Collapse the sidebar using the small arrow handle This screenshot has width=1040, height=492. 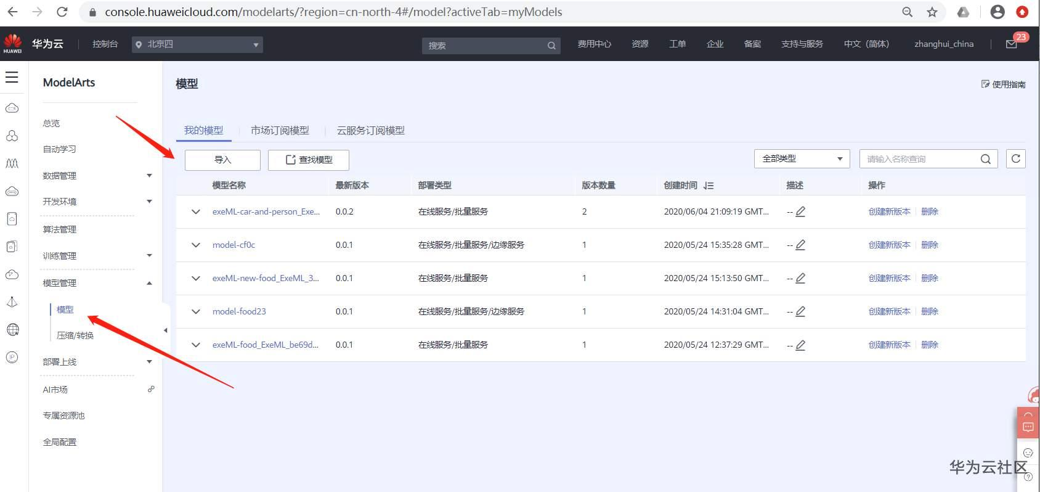[x=165, y=330]
